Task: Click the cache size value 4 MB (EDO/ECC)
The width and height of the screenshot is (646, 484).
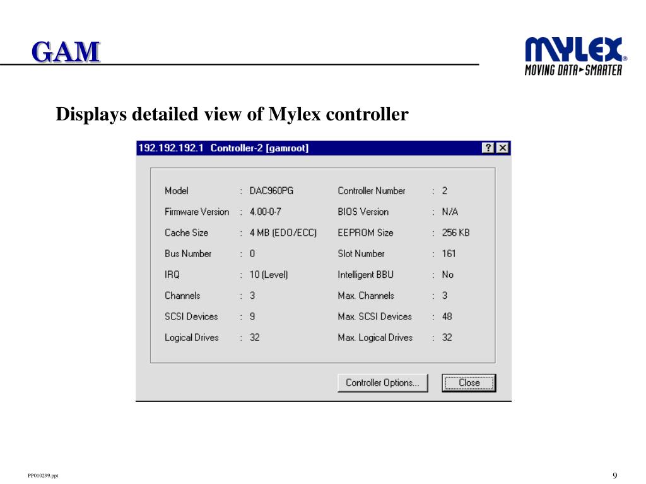Action: pos(283,233)
